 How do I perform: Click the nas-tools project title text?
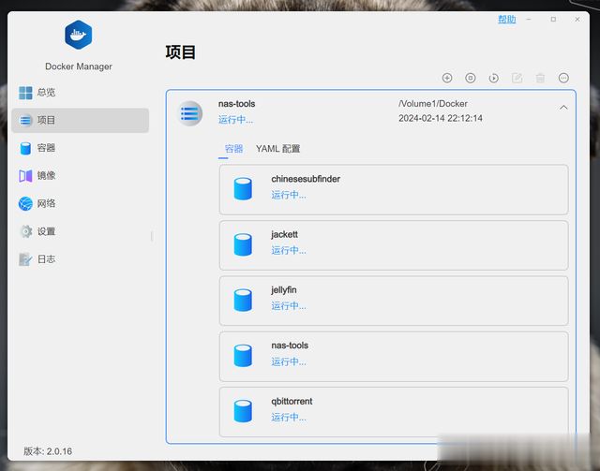point(236,104)
